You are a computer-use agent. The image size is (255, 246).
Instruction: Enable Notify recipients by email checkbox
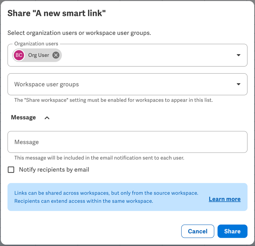pyautogui.click(x=11, y=170)
